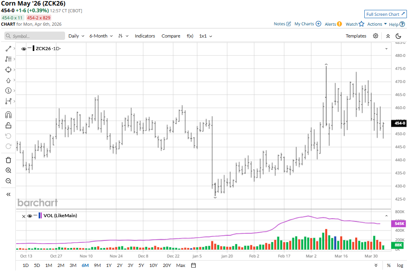Select the 1Y time range
The width and height of the screenshot is (414, 278).
tap(109, 265)
